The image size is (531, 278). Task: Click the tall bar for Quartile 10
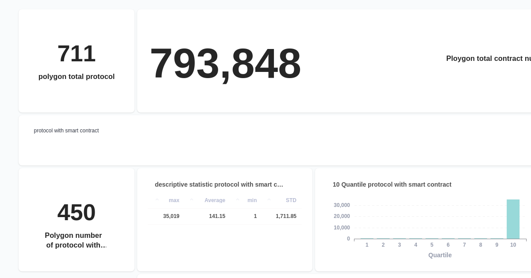click(x=513, y=218)
